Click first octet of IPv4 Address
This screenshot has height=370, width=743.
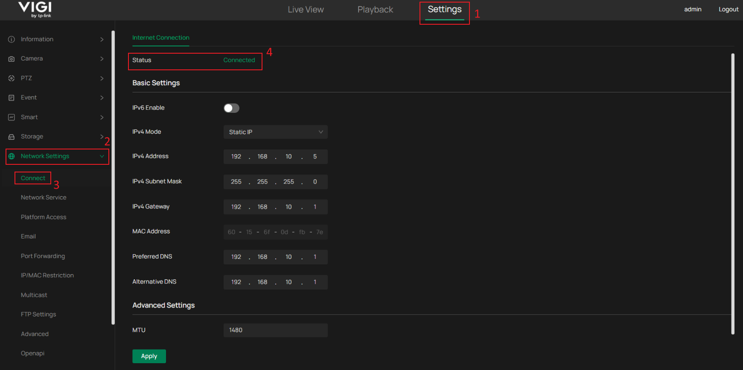pyautogui.click(x=236, y=157)
